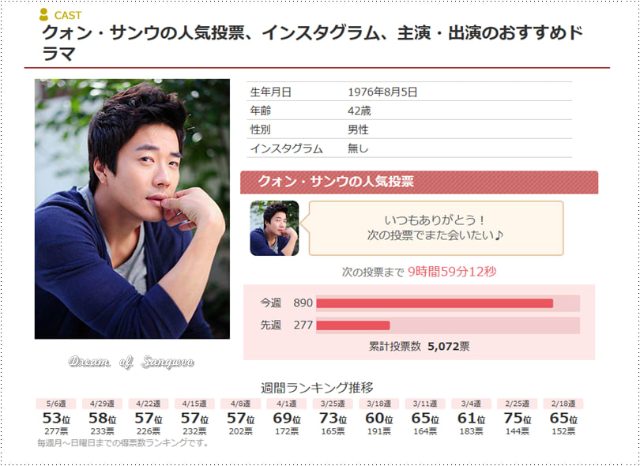The height and width of the screenshot is (466, 640).
Task: Click the 累計投票数 5,072票 total
Action: point(420,347)
